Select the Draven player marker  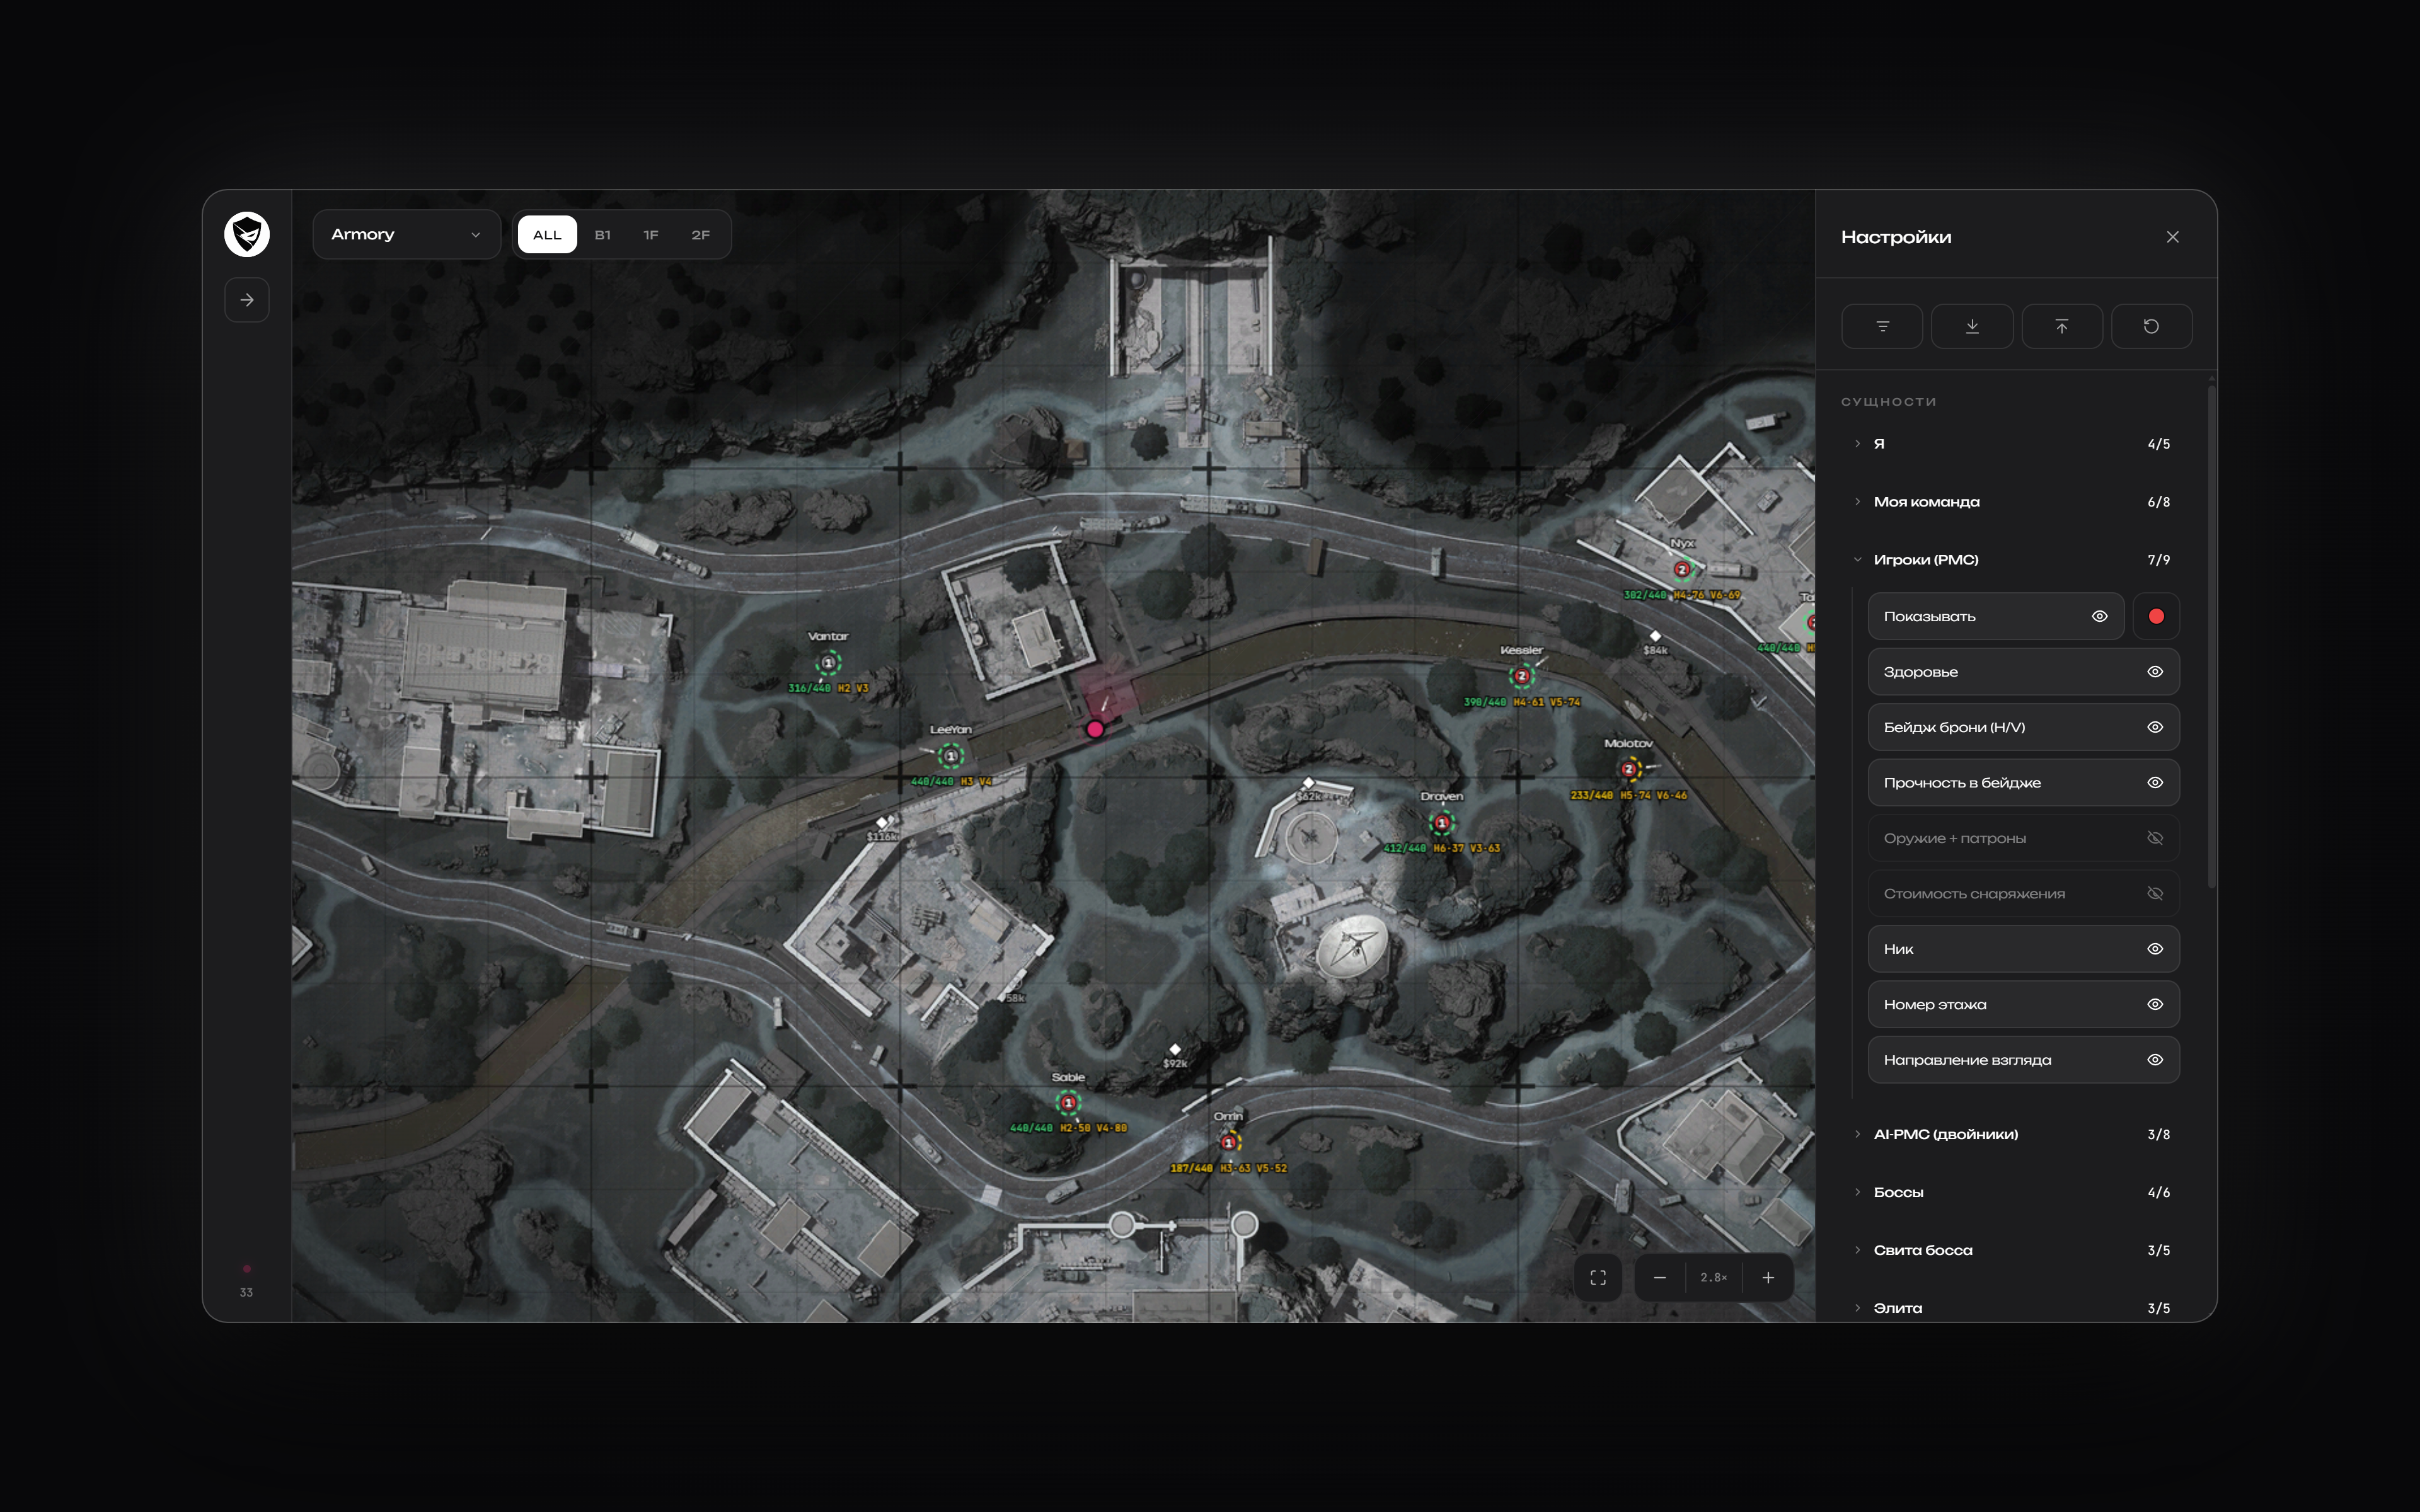[x=1441, y=822]
